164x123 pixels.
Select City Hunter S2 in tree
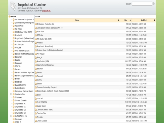(20, 110)
